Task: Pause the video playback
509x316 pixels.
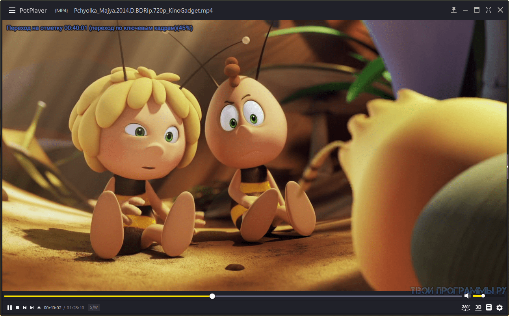Action: tap(9, 307)
